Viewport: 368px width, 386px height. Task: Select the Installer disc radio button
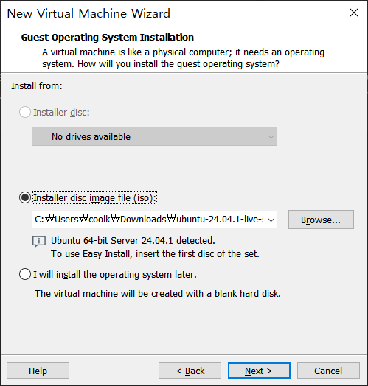[x=25, y=112]
